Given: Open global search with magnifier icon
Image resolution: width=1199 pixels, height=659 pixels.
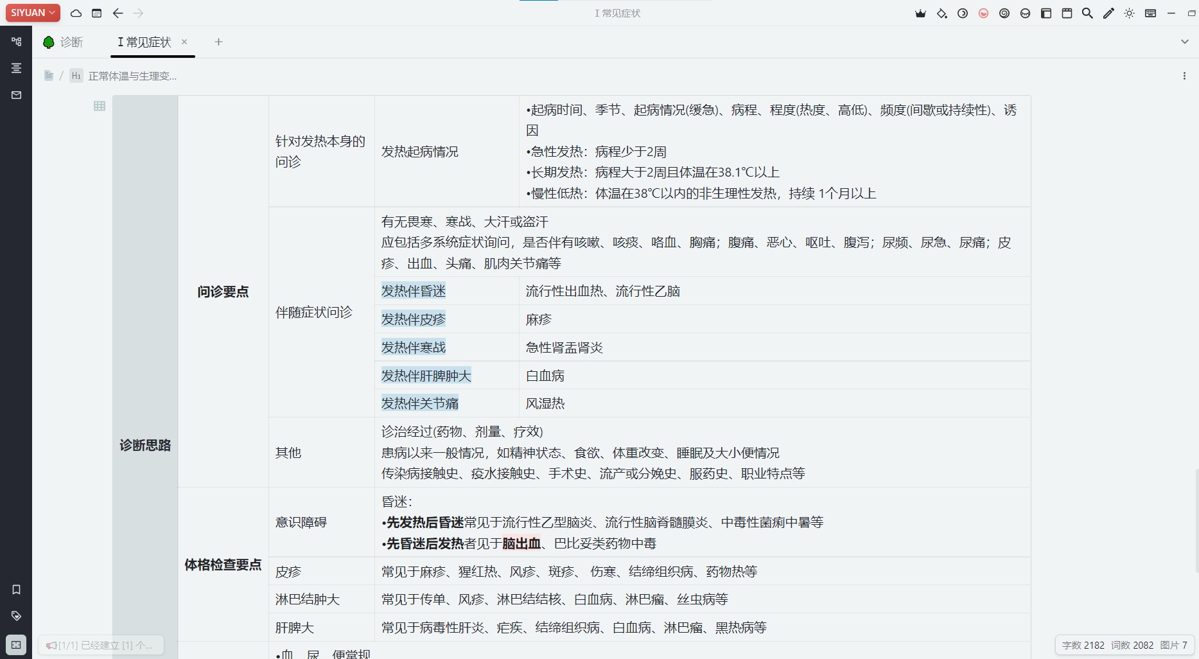Looking at the screenshot, I should 1087,13.
